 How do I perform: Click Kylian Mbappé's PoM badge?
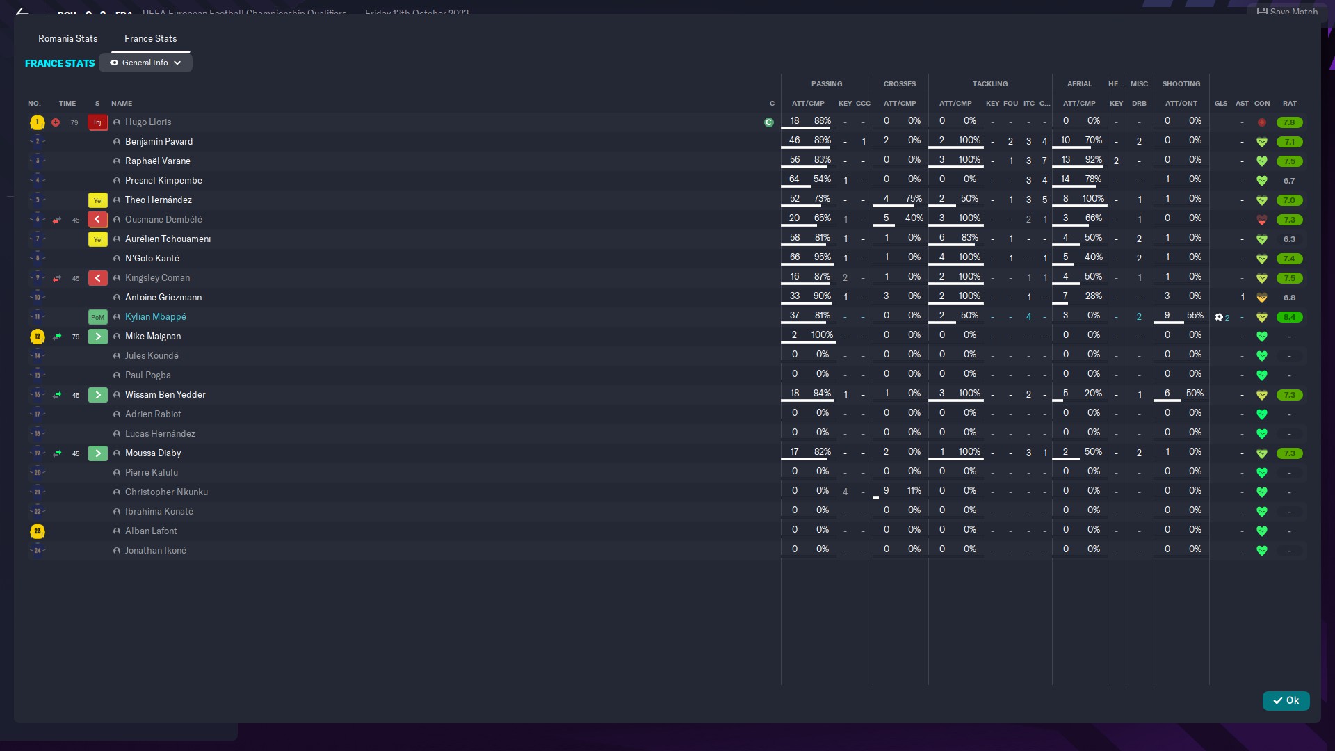(97, 317)
